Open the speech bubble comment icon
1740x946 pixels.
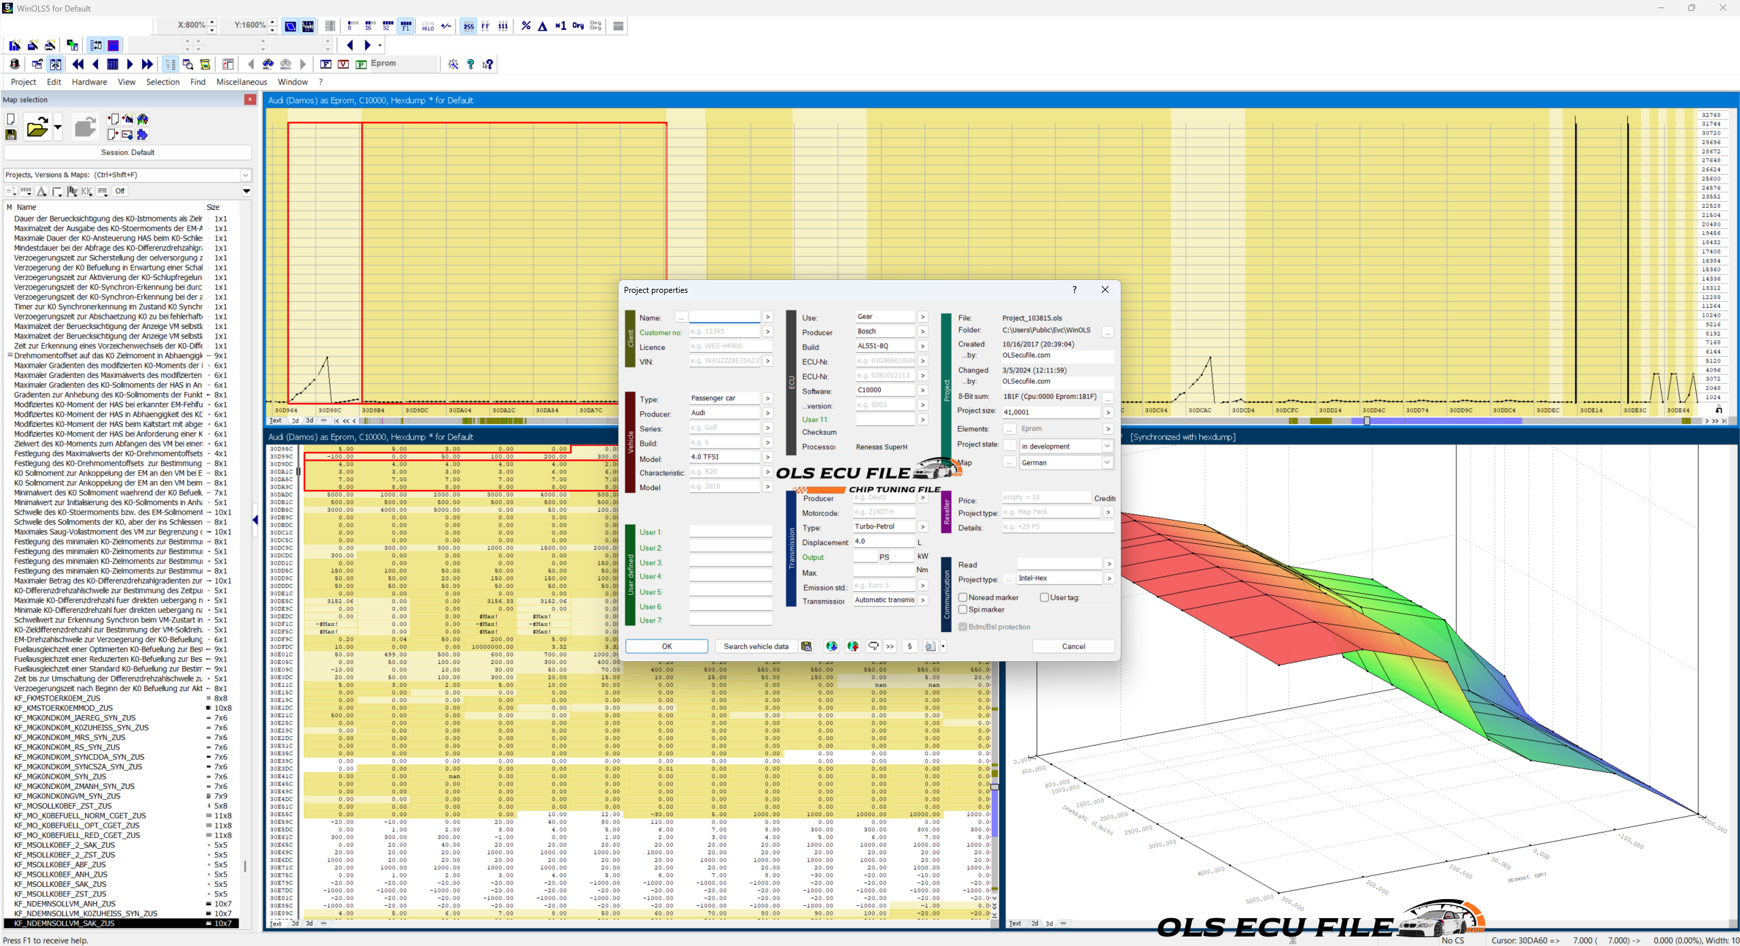point(873,646)
